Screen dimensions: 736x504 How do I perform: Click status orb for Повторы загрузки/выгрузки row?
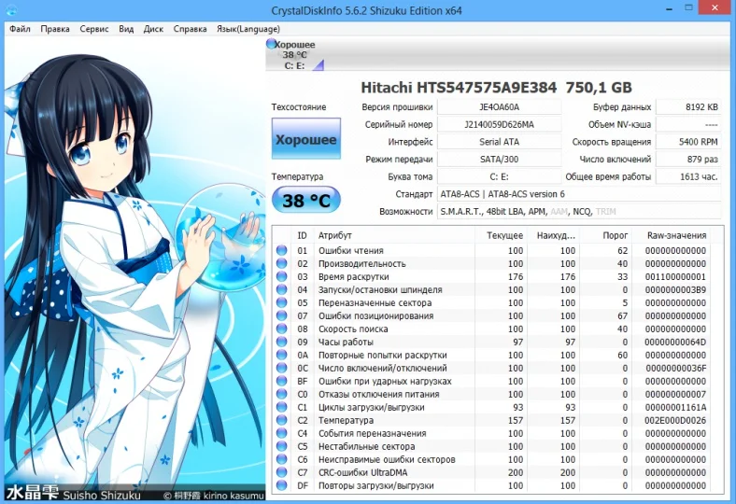282,485
